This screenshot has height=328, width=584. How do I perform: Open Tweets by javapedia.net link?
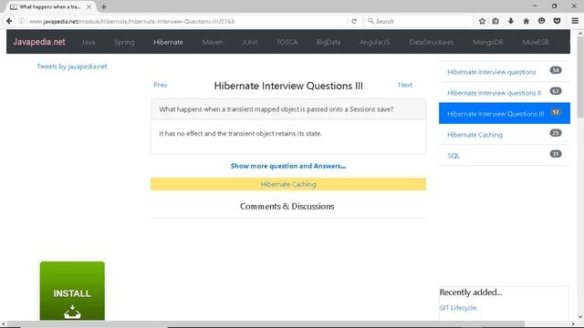pos(72,67)
